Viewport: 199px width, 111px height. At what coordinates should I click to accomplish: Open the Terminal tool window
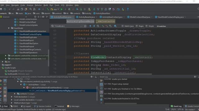point(59,106)
